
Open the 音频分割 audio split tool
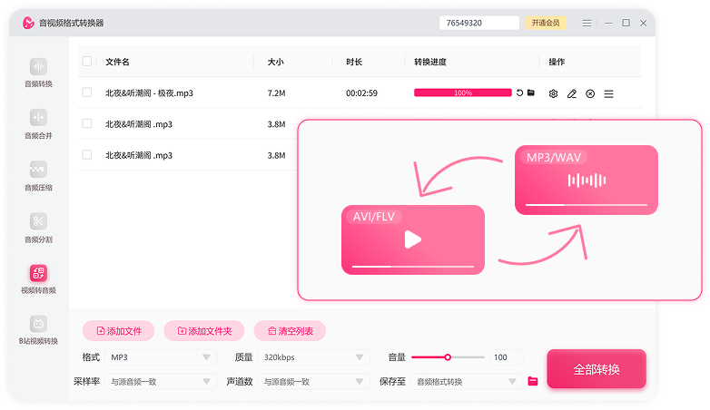point(38,227)
